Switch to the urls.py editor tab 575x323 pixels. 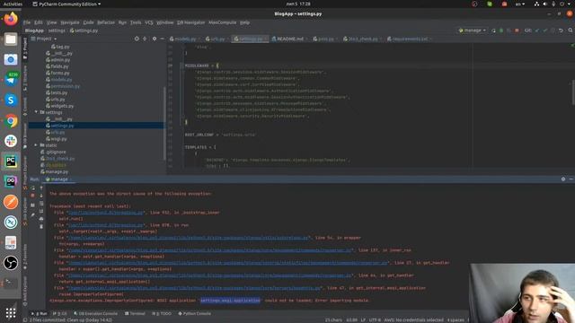tap(217, 39)
